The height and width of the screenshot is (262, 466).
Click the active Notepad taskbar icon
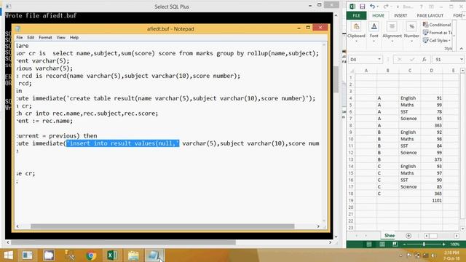(x=154, y=255)
